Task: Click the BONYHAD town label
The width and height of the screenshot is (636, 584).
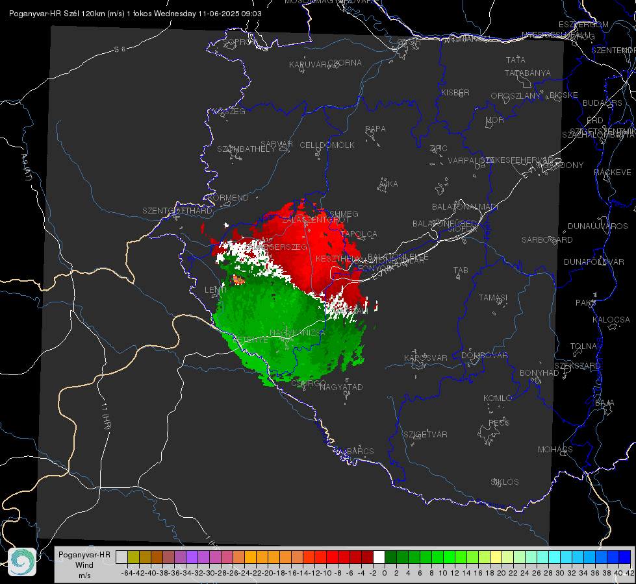Action: point(539,373)
